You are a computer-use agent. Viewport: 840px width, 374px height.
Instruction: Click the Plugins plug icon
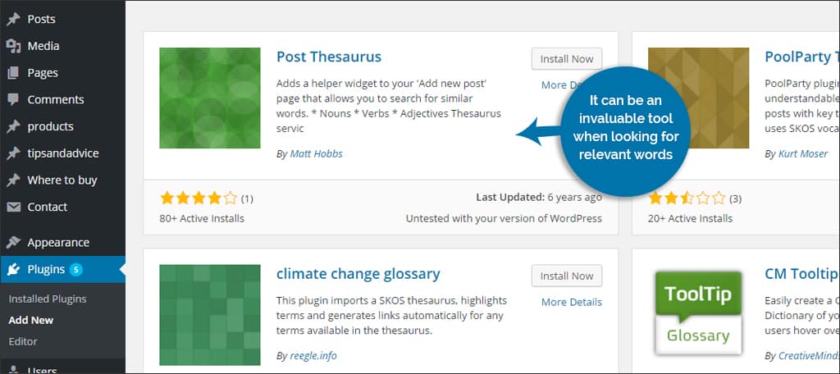point(13,270)
